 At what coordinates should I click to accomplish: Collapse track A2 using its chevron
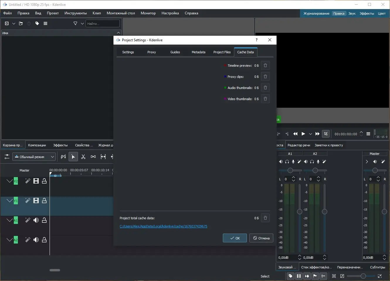(x=10, y=240)
